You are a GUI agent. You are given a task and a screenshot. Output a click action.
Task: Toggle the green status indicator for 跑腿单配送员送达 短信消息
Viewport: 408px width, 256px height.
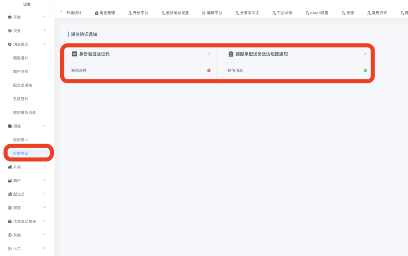(x=365, y=71)
